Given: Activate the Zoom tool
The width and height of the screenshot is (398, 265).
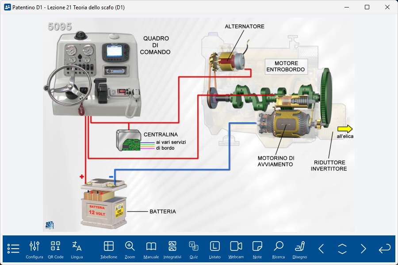Looking at the screenshot, I should tap(130, 249).
